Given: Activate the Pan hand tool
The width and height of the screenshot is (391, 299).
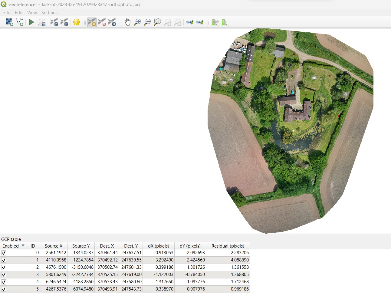Looking at the screenshot, I should pos(127,22).
